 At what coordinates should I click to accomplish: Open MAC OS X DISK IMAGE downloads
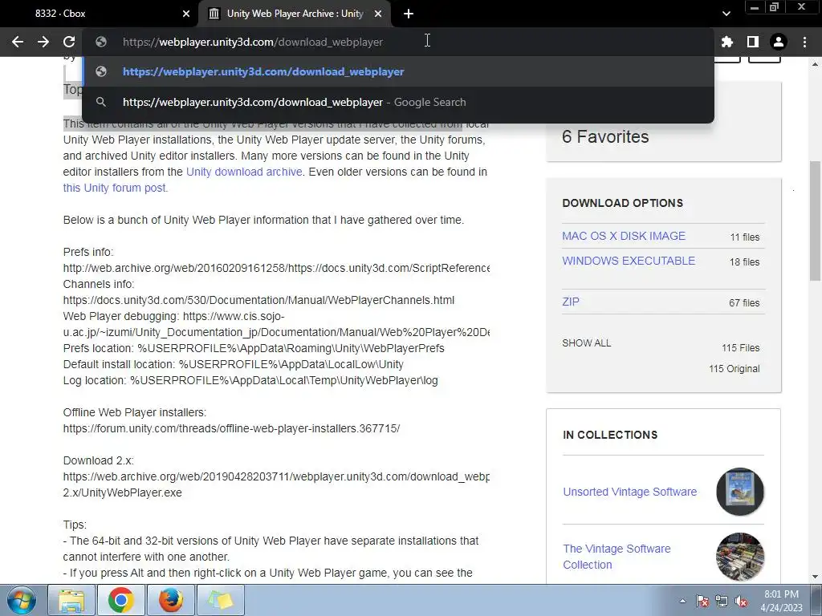coord(623,236)
